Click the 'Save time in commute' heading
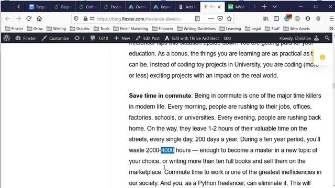 [x=160, y=96]
